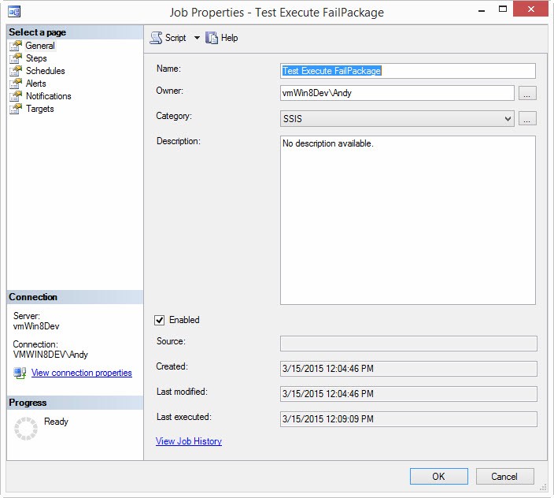The width and height of the screenshot is (554, 498).
Task: Click the Ready progress spinner icon
Action: [26, 429]
